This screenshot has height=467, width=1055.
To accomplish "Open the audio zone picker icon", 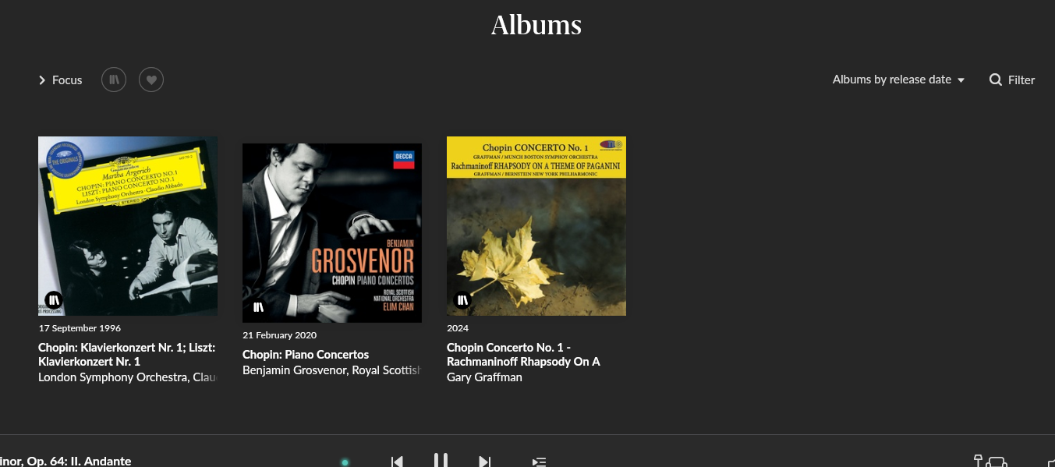I will [990, 461].
